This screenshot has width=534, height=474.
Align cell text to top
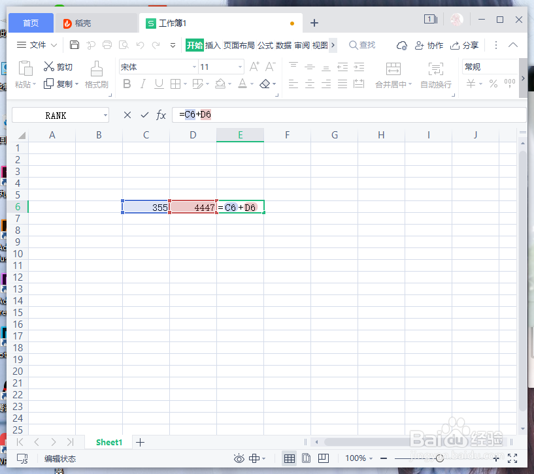click(293, 67)
